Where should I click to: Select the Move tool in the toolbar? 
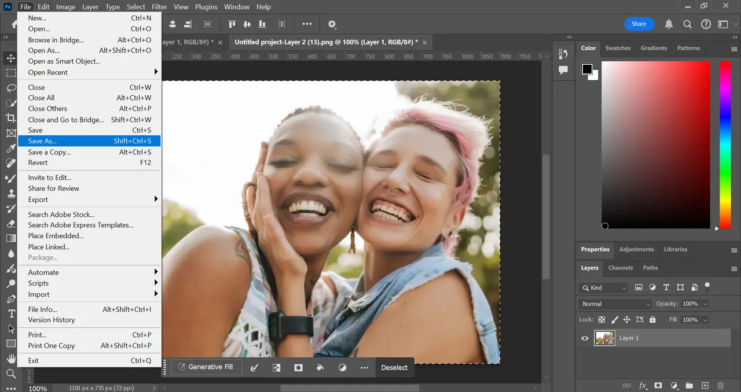click(x=11, y=58)
